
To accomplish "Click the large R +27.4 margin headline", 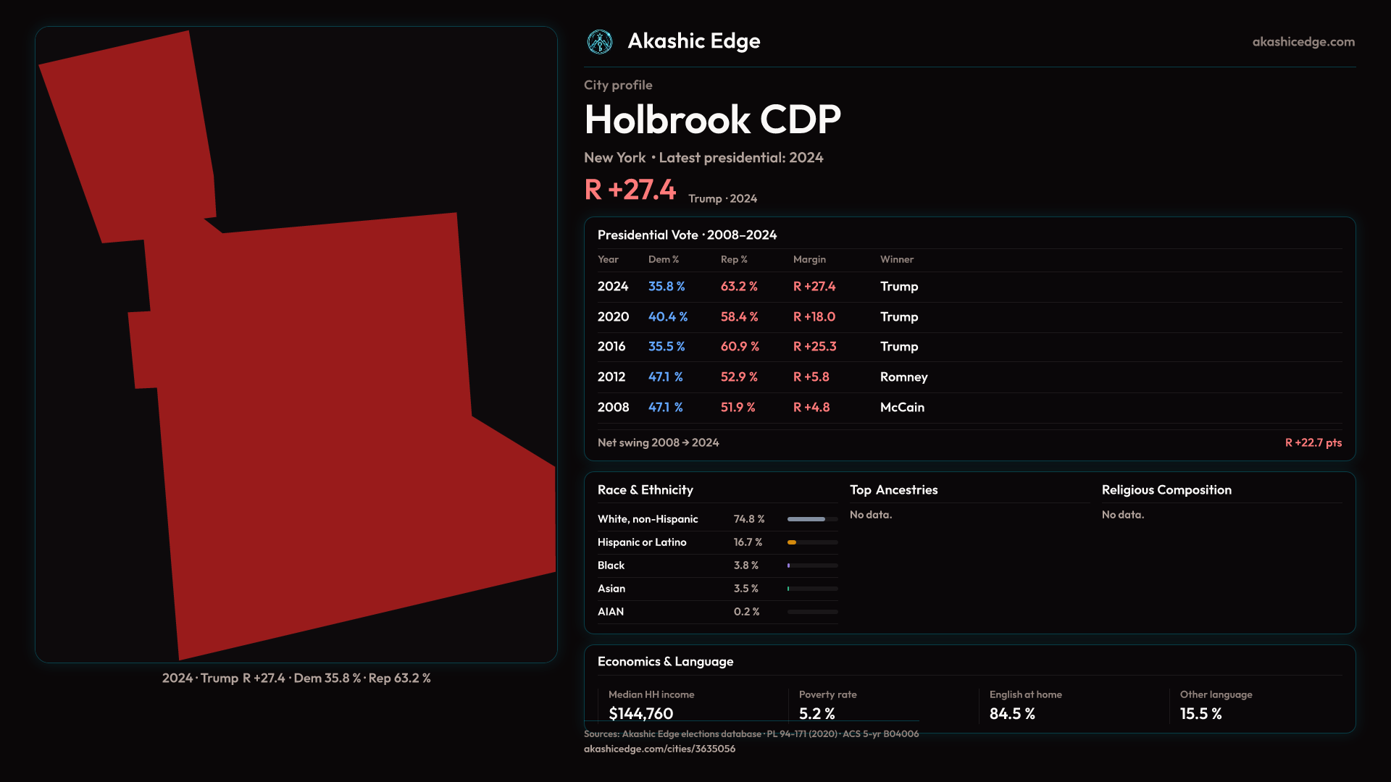I will point(630,190).
